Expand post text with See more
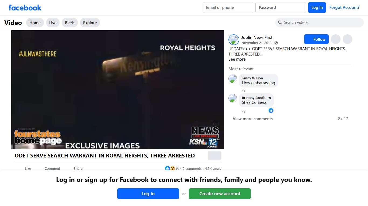The image size is (368, 206). point(237,59)
